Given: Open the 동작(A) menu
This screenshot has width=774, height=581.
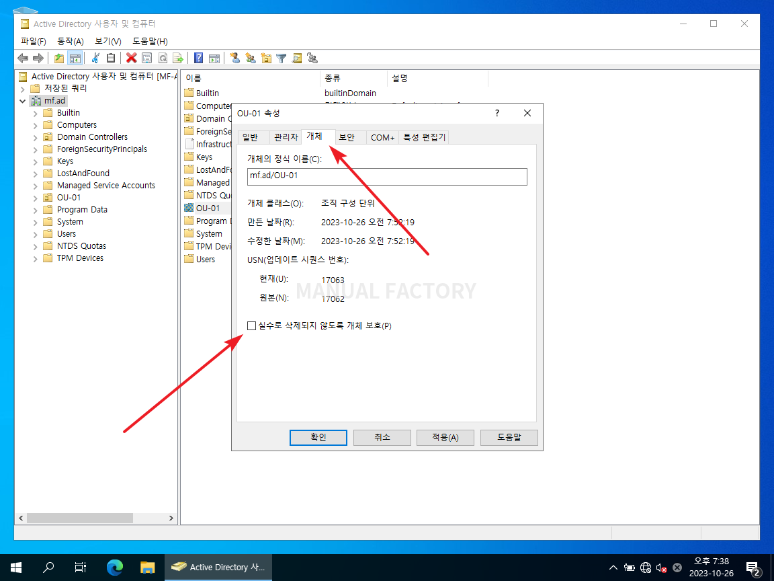Looking at the screenshot, I should [71, 42].
